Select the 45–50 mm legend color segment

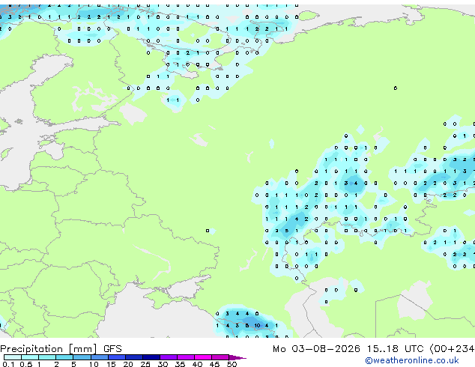tap(220, 357)
